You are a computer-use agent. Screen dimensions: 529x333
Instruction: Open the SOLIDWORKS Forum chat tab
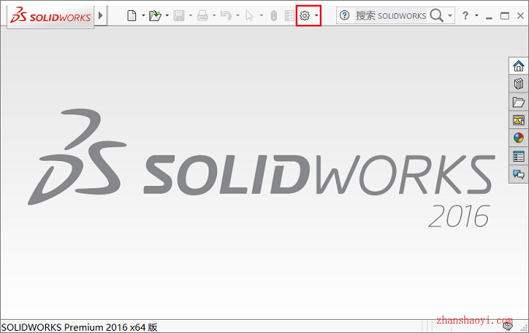tap(519, 174)
